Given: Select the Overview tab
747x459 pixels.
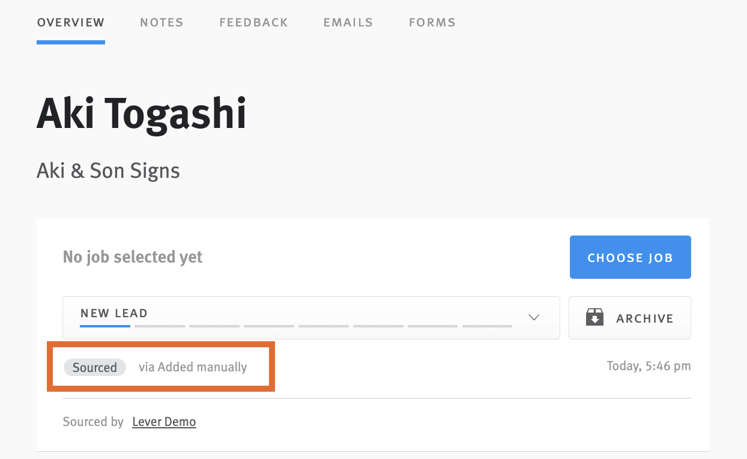Looking at the screenshot, I should coord(70,22).
